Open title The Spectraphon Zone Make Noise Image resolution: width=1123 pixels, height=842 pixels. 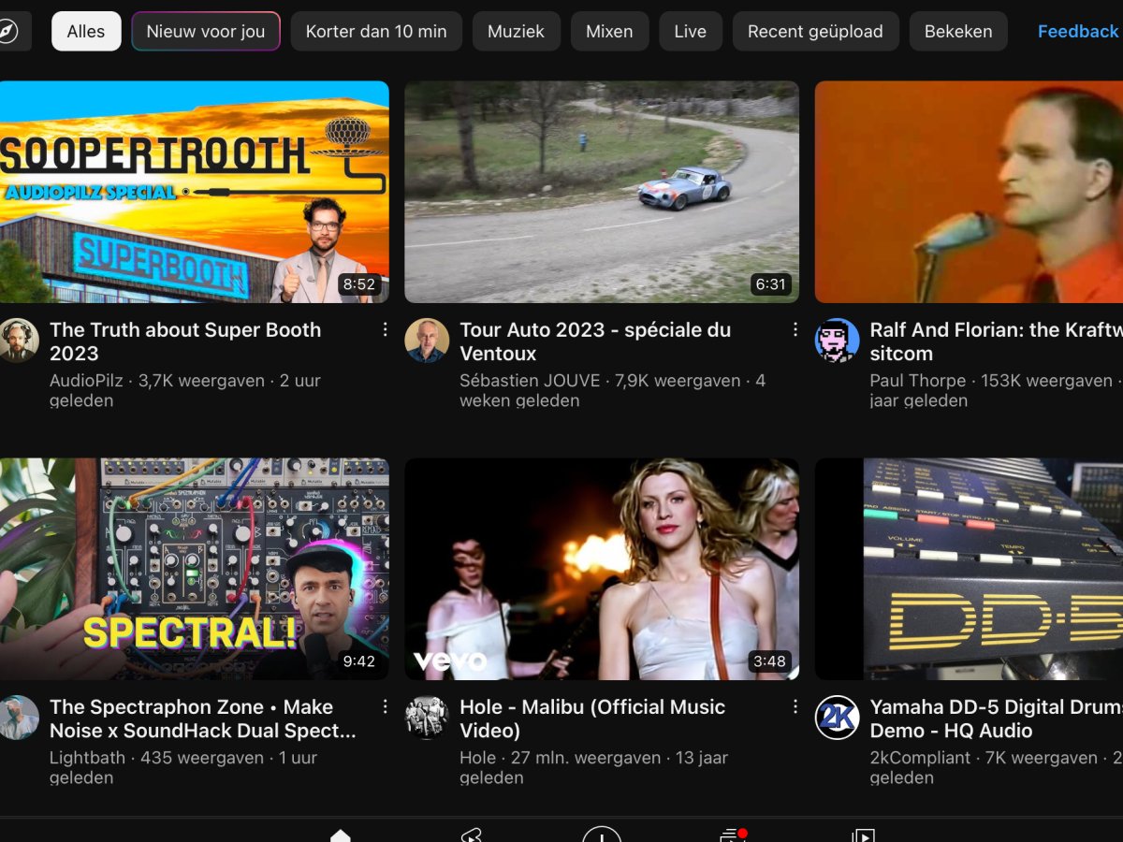pyautogui.click(x=203, y=719)
